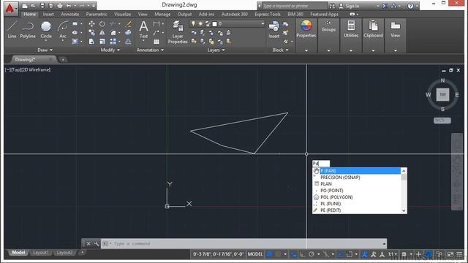Click the Table icon in Annotation

click(156, 42)
